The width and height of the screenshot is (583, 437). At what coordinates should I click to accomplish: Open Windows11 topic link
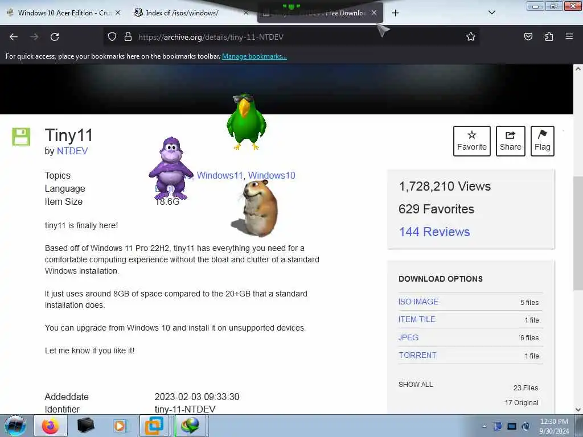(x=220, y=175)
